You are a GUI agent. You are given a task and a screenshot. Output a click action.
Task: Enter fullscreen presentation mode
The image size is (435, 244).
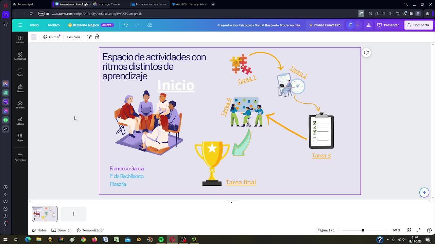click(x=419, y=230)
